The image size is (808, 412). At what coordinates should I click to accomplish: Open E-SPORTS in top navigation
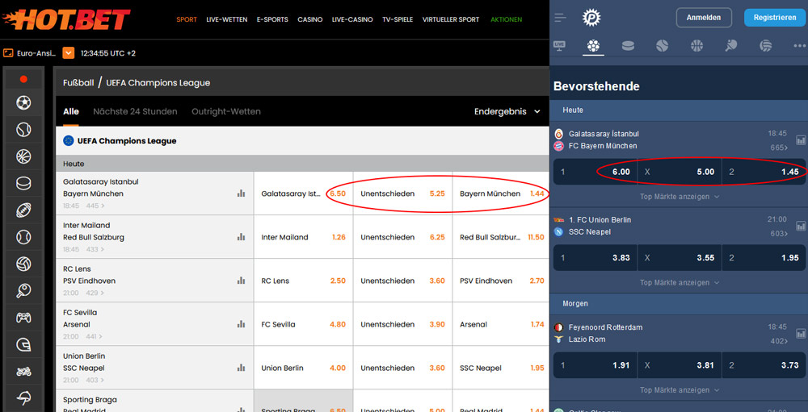point(272,19)
